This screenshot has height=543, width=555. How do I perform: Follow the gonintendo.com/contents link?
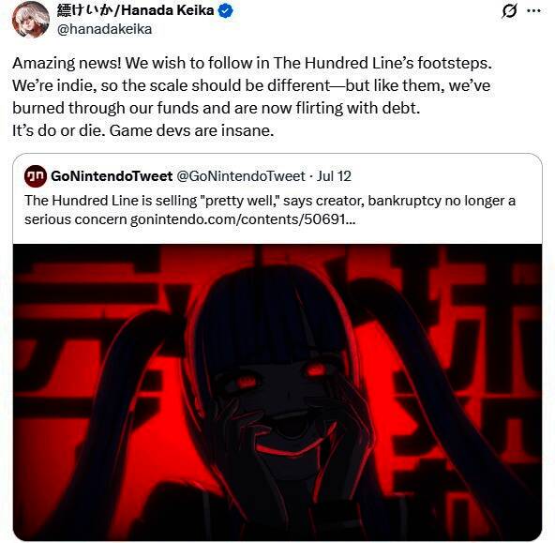243,219
